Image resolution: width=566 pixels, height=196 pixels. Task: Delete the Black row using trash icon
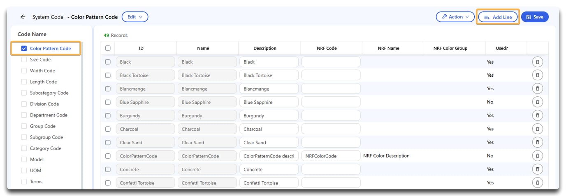pos(537,62)
